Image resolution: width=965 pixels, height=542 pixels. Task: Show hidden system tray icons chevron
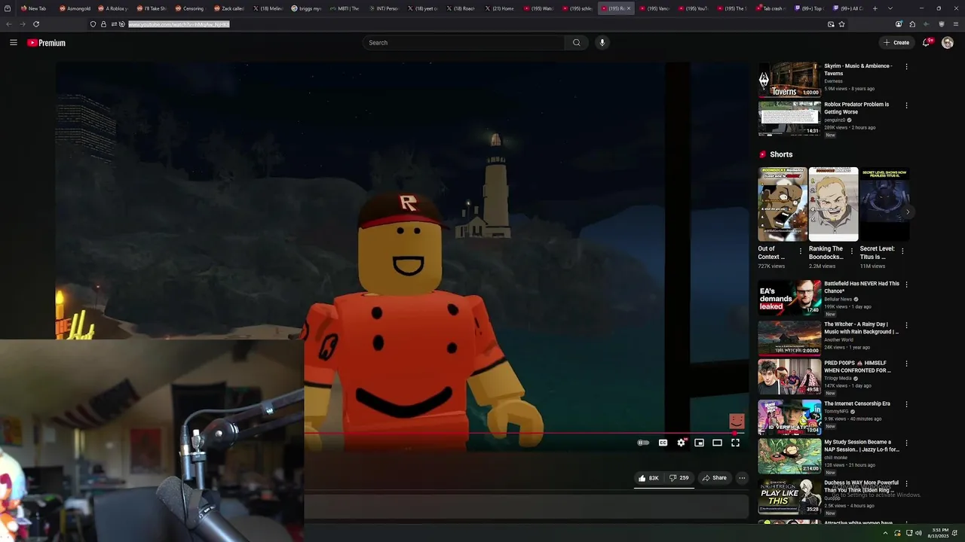(885, 533)
